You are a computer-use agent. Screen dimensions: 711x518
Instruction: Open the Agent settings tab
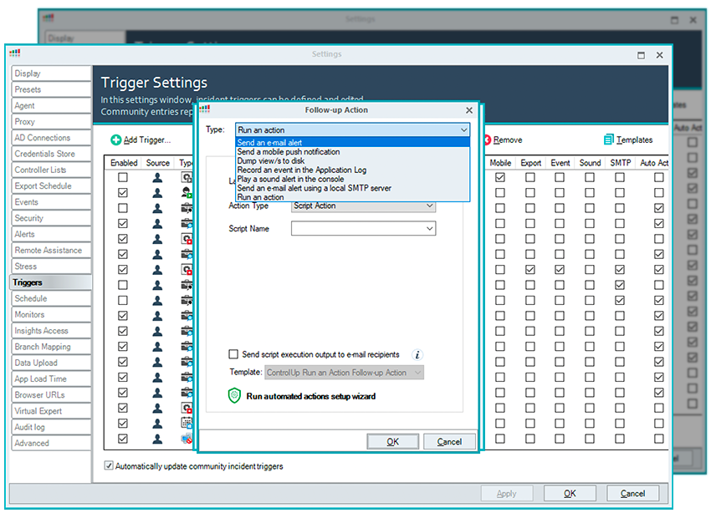51,105
